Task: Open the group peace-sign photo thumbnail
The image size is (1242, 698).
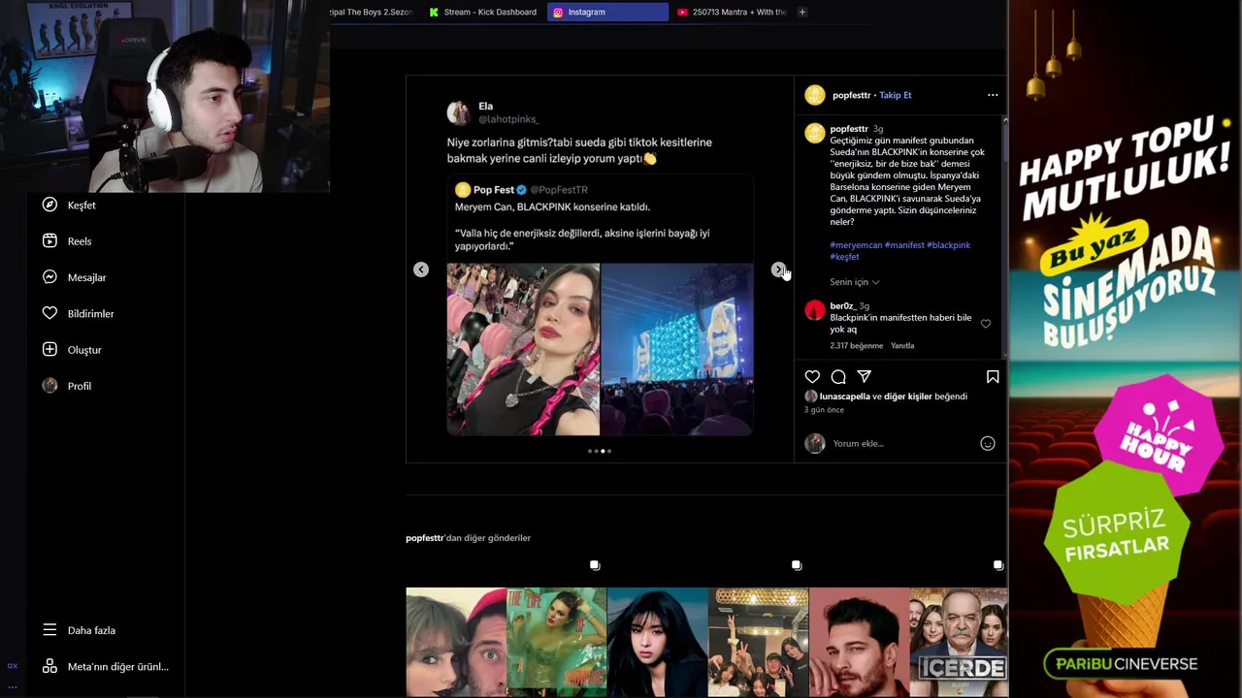Action: click(759, 641)
